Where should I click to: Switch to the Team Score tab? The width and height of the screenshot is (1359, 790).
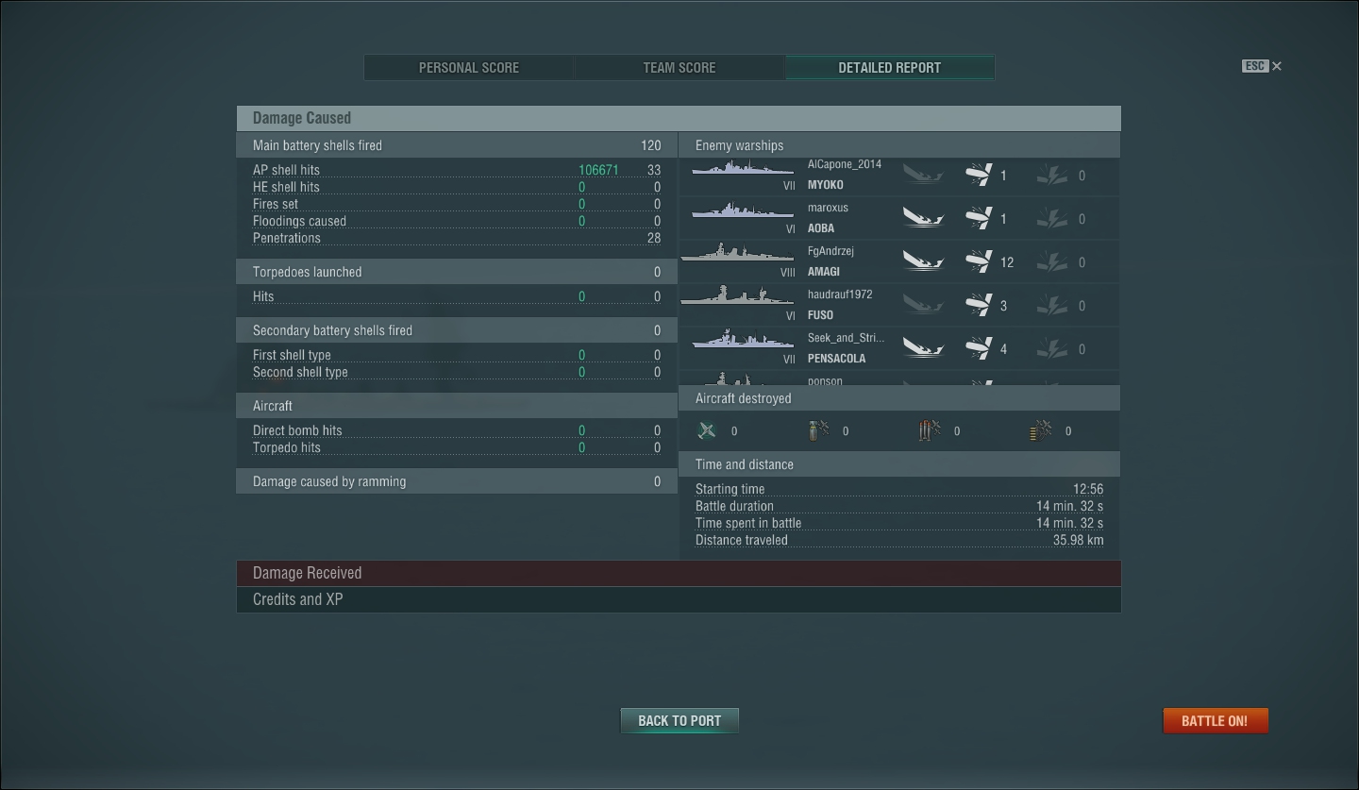tap(679, 68)
